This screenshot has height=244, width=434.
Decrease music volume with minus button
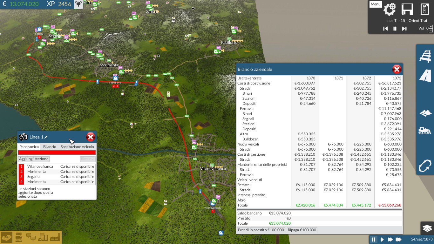(431, 30)
